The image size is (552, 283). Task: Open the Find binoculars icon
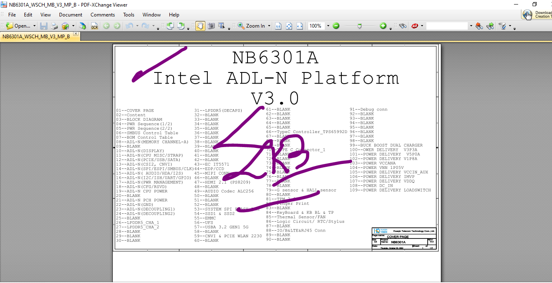click(403, 26)
